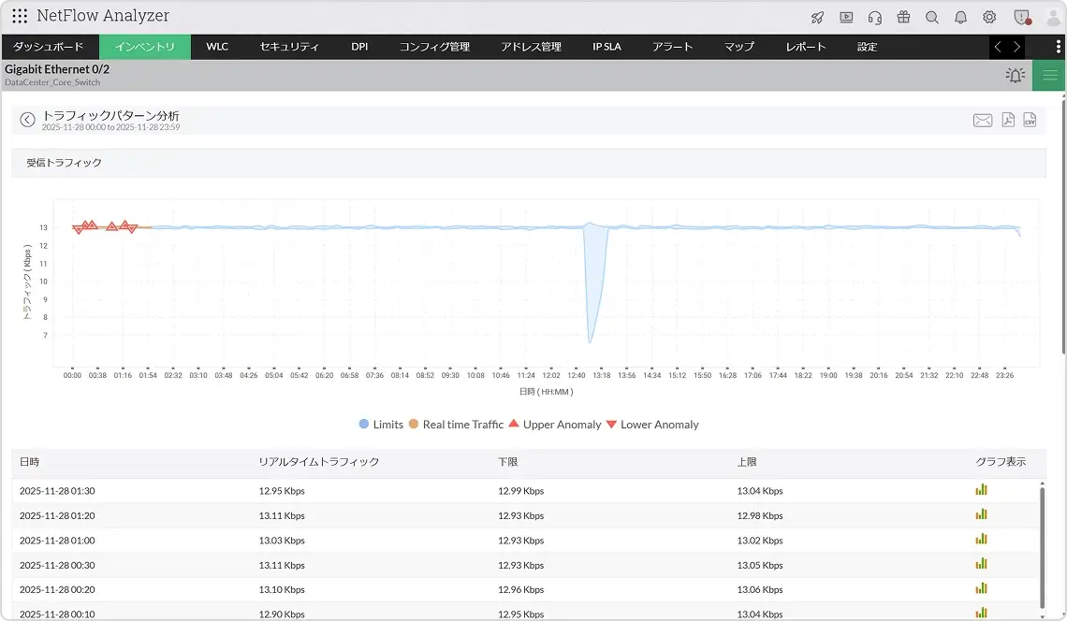Show graph for 2025-11-28 01:20 row
Screen dimensions: 1067x621
tap(981, 514)
